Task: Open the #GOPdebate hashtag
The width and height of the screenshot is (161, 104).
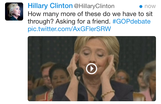Action: [x=131, y=21]
